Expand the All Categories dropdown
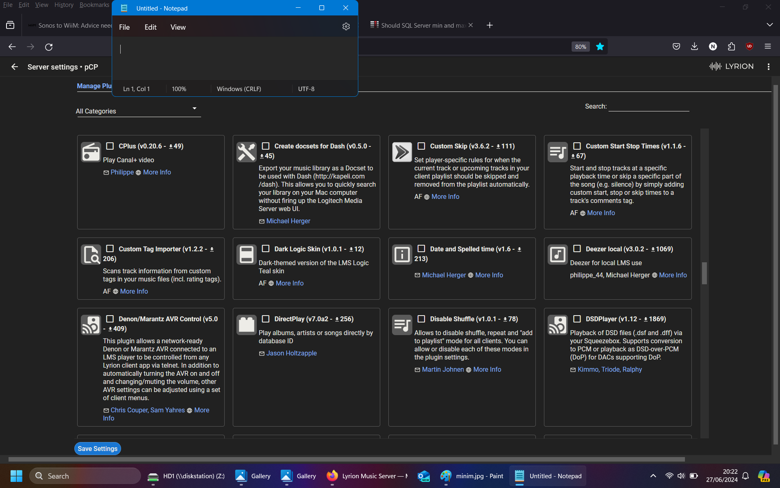Screen dimensions: 780x488 [138, 111]
